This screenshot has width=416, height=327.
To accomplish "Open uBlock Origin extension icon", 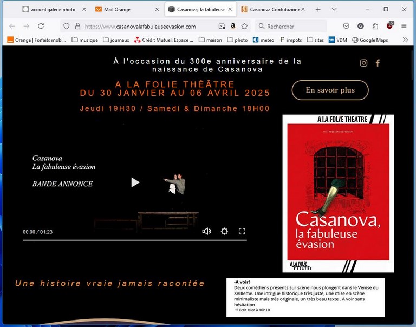I will [x=390, y=25].
